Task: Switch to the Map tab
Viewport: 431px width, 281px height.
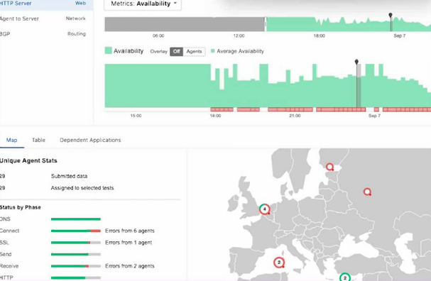Action: pyautogui.click(x=12, y=140)
